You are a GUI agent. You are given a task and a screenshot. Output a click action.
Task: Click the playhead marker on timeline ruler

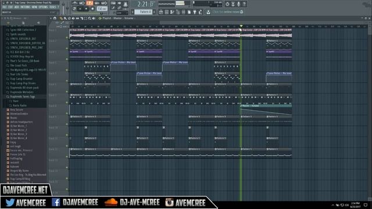241,26
